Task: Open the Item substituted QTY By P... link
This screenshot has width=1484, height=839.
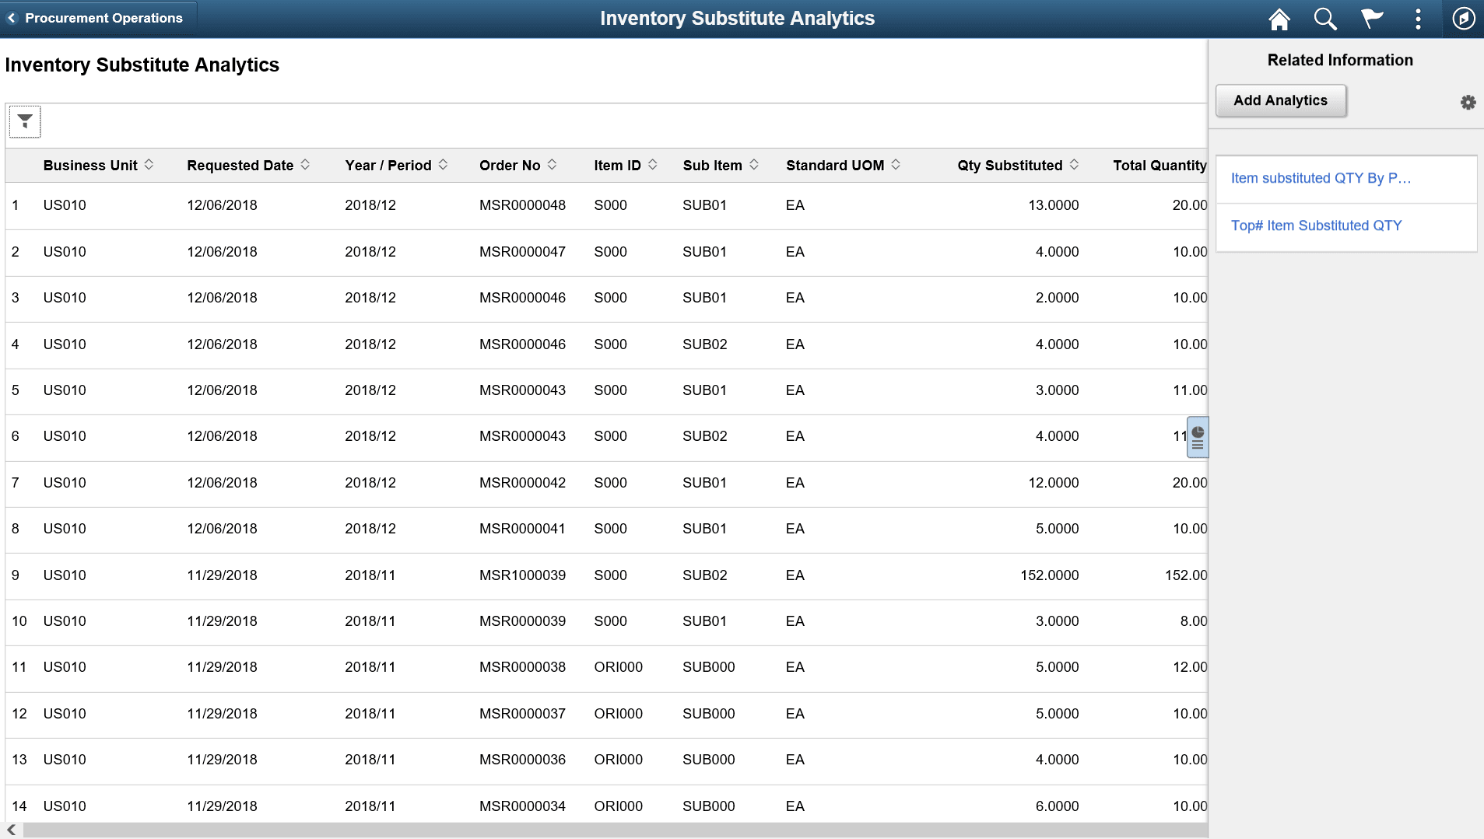Action: (1321, 178)
